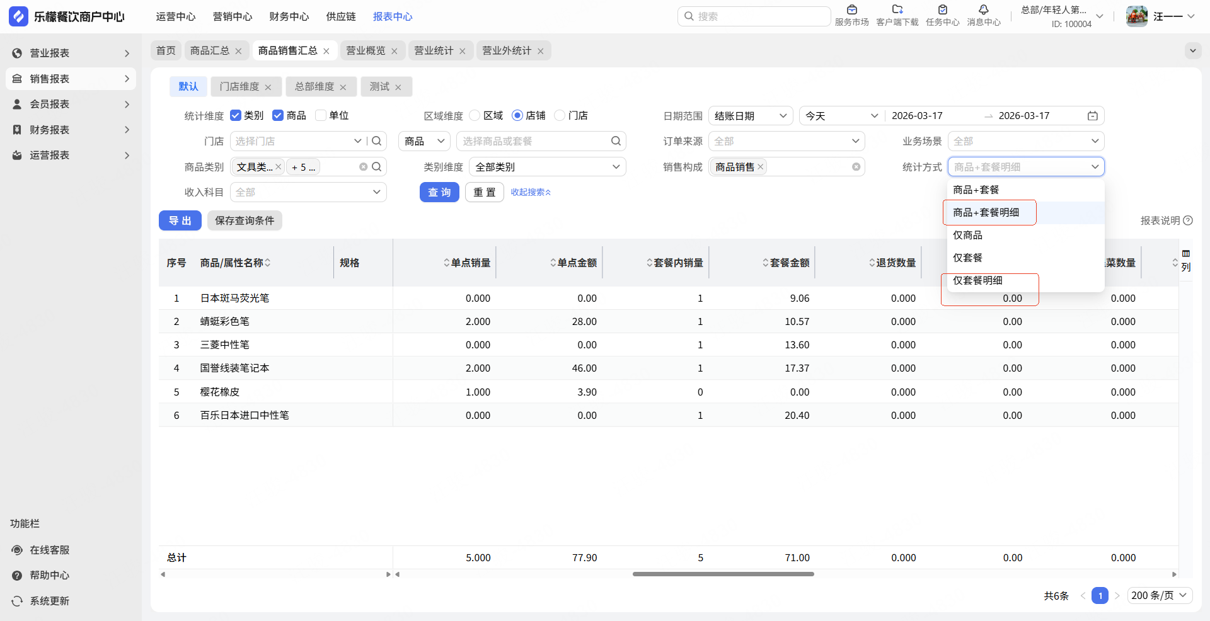Expand the 结账日期 date type dropdown
Viewport: 1210px width, 621px height.
[x=751, y=116]
